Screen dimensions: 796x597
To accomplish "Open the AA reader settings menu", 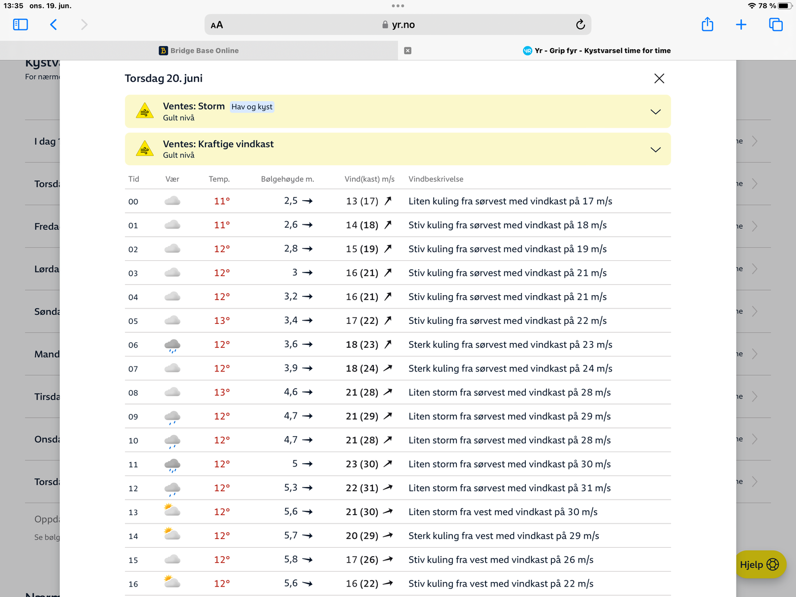I will tap(217, 25).
